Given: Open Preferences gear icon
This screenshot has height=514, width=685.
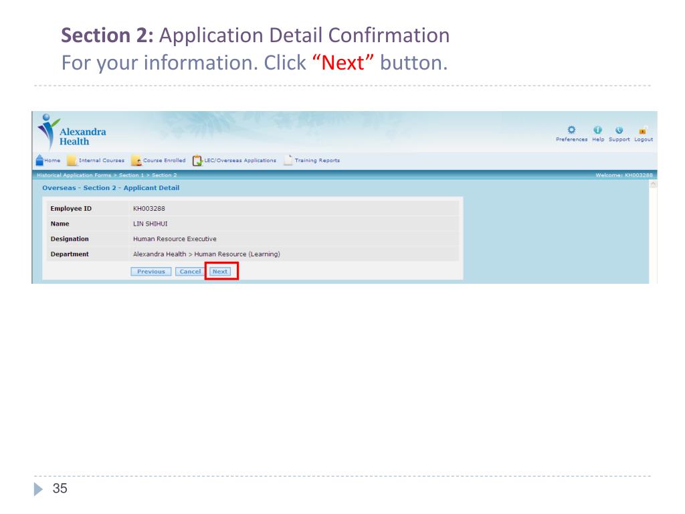Looking at the screenshot, I should (x=571, y=130).
